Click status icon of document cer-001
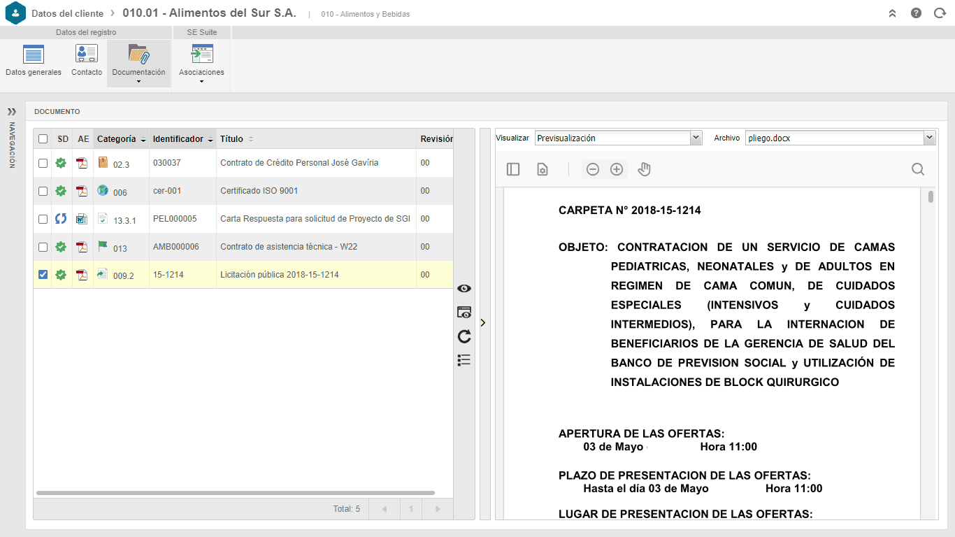Screen dimensions: 955x537 (x=62, y=191)
